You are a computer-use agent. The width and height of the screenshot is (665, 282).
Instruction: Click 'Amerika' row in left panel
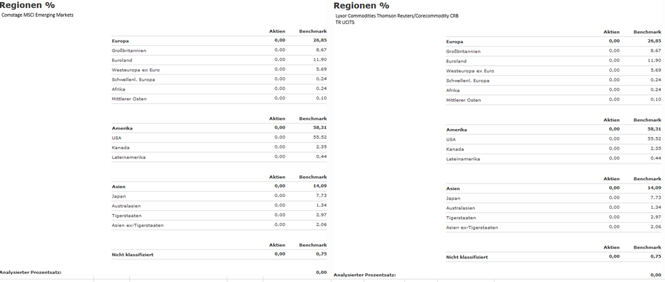219,128
